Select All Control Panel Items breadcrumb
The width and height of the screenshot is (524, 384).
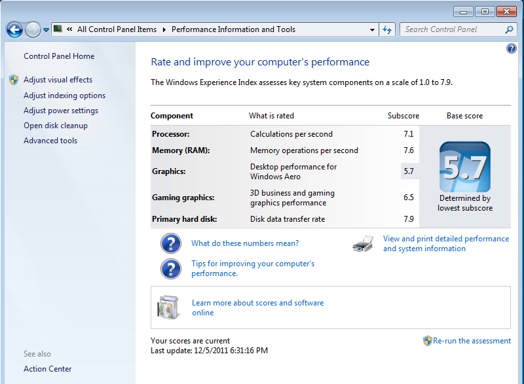pos(117,29)
